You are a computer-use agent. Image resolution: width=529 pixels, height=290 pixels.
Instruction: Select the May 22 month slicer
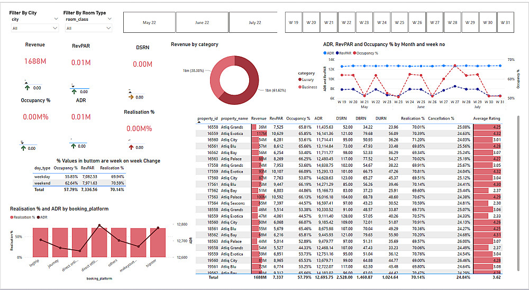pyautogui.click(x=150, y=23)
